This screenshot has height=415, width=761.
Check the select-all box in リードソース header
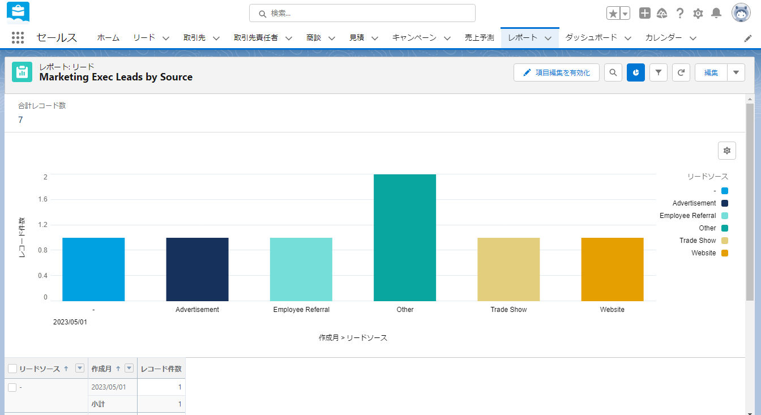coord(12,369)
